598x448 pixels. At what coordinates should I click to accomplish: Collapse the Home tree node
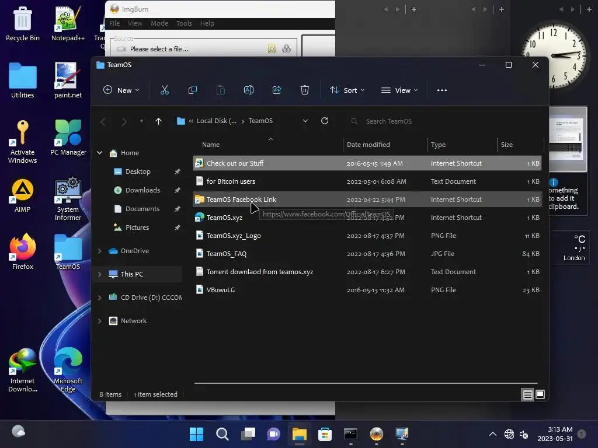[x=99, y=153]
